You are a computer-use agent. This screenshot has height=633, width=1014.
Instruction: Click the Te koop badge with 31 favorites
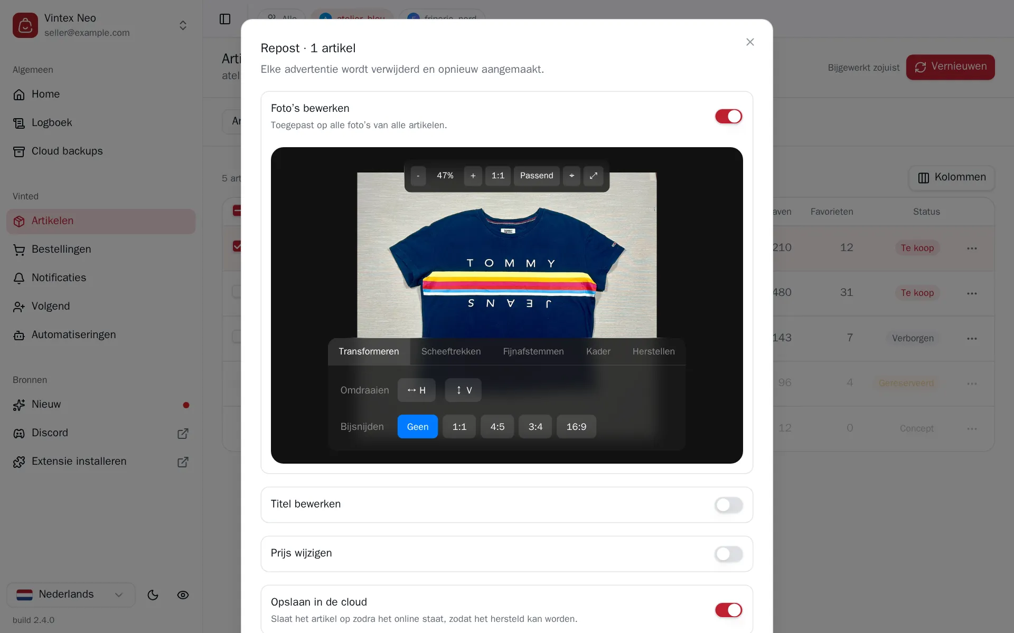click(x=917, y=293)
